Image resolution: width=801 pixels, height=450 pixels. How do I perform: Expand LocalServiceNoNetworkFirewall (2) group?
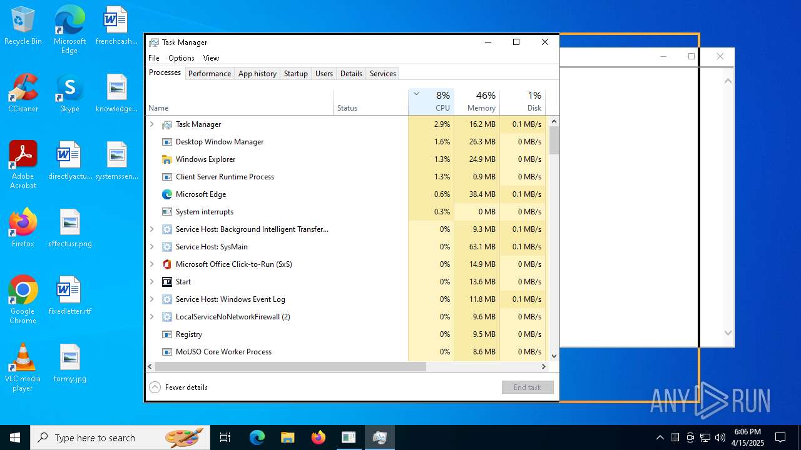click(x=151, y=317)
